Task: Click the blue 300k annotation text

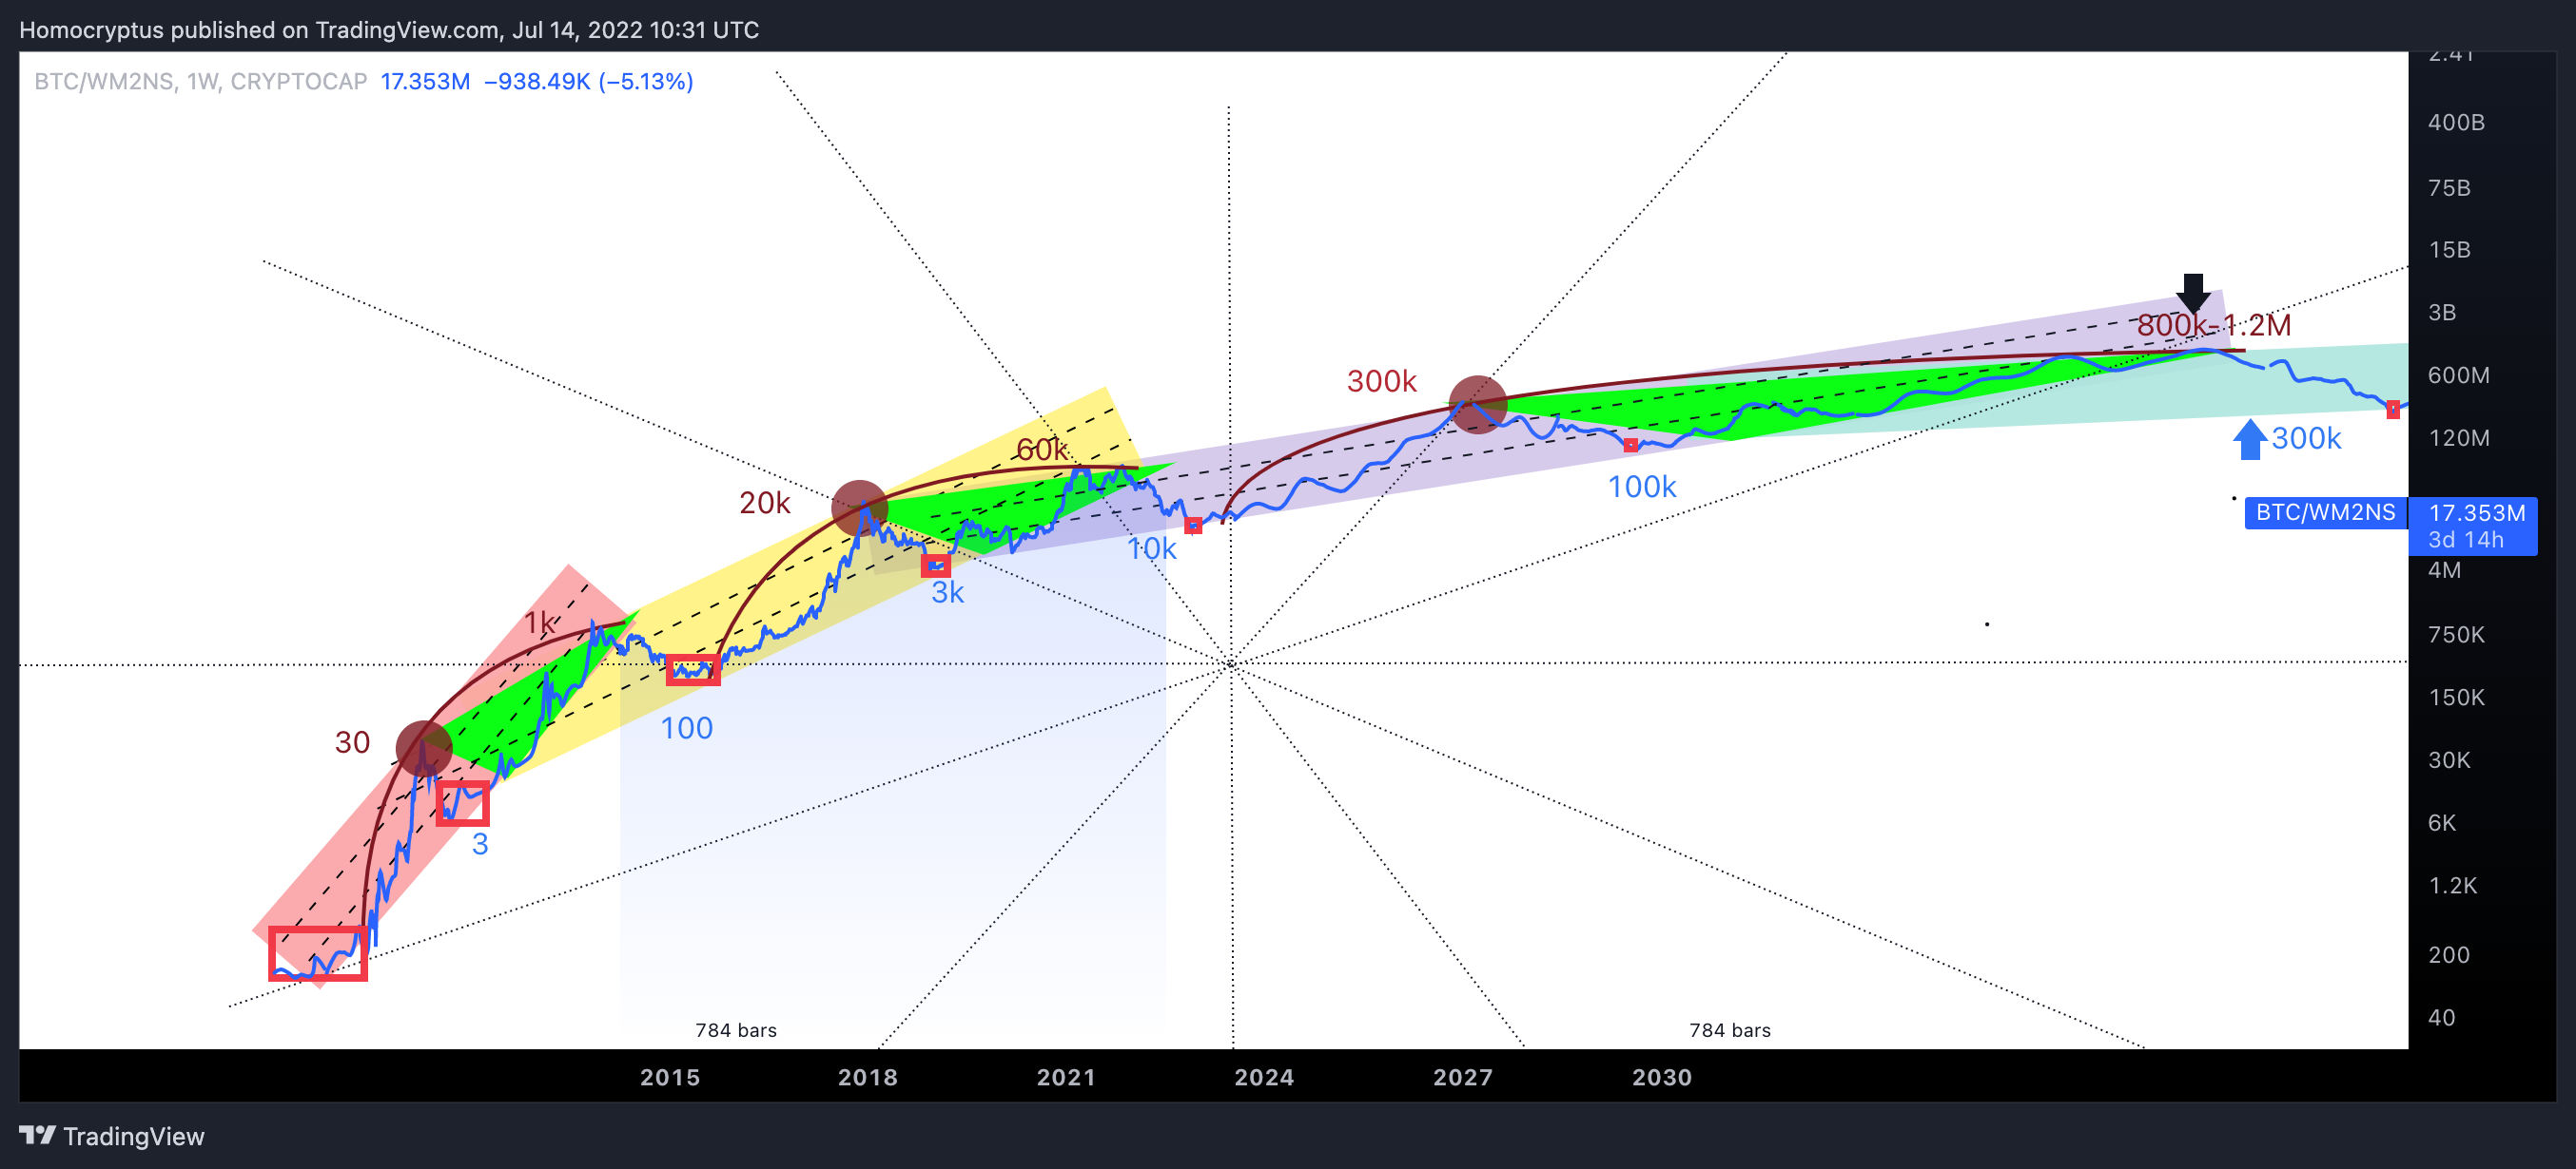Action: (2306, 439)
